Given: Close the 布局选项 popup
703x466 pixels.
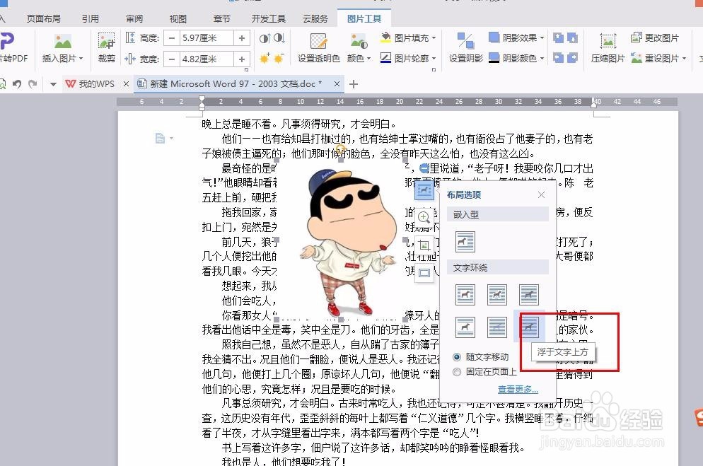Looking at the screenshot, I should tap(541, 194).
